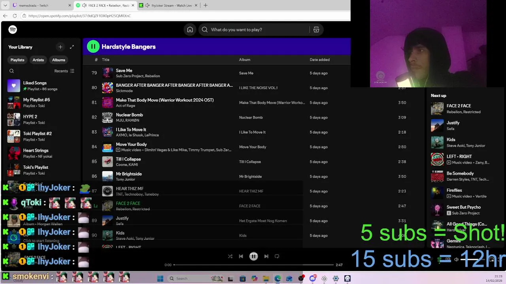Click Make That Body Move album link

pos(272,103)
